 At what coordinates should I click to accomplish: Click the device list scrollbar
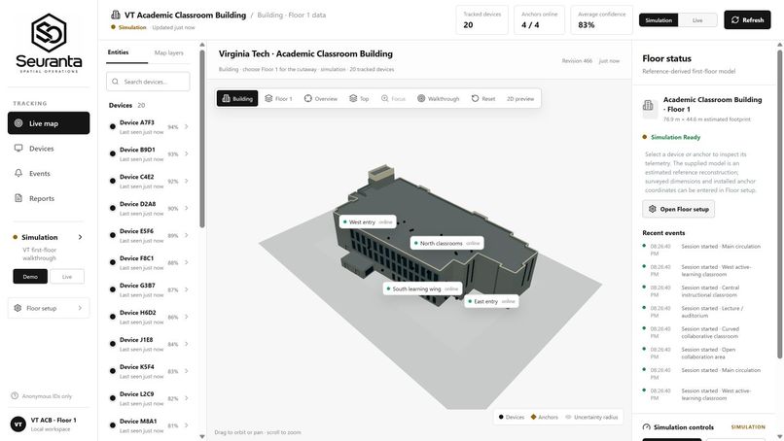[202, 139]
